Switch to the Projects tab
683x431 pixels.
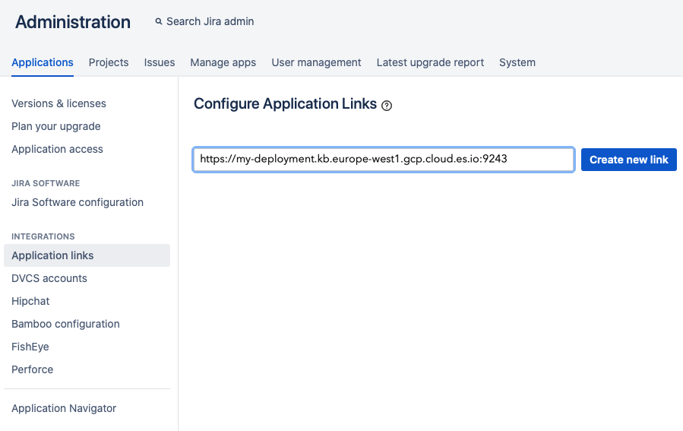109,62
